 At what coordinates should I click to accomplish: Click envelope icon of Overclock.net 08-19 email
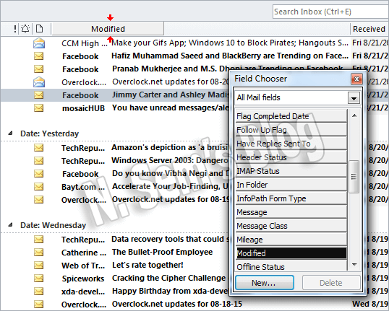click(39, 200)
